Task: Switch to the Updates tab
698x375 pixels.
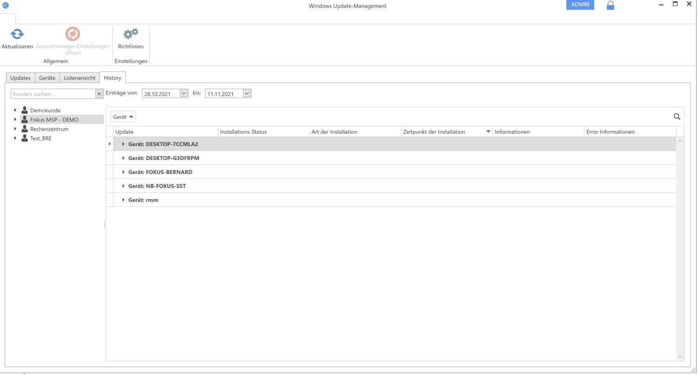Action: (x=20, y=78)
